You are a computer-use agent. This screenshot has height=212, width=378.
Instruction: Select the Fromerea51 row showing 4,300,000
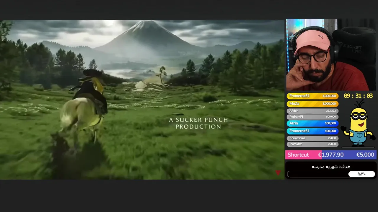(x=312, y=96)
